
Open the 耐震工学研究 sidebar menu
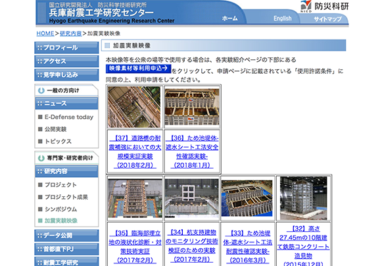(66, 262)
